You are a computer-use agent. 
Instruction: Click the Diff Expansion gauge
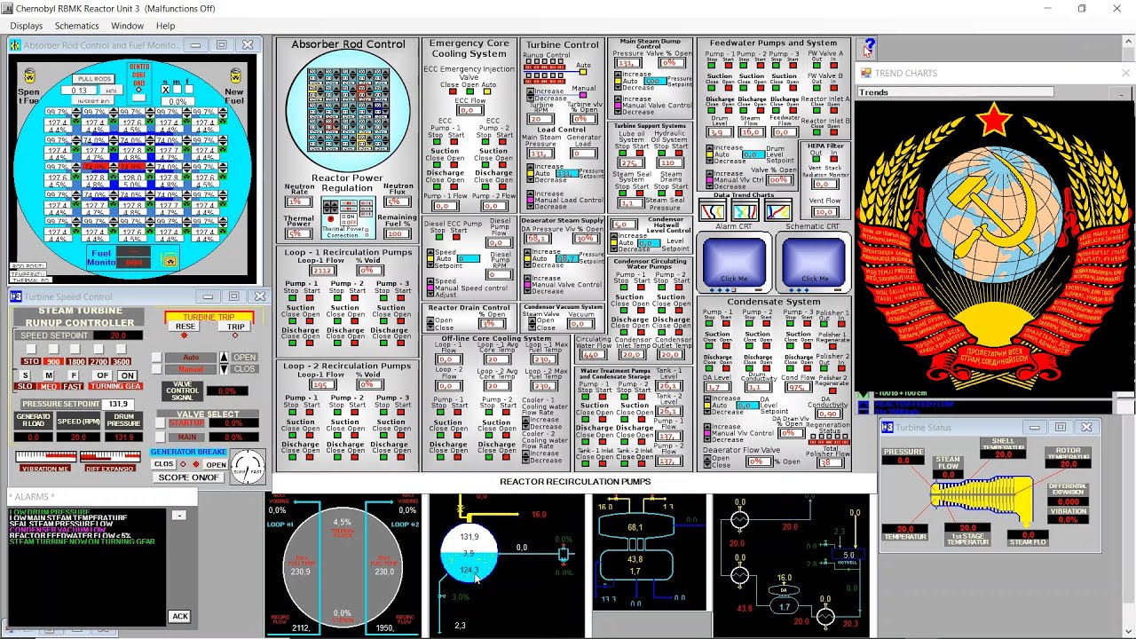(x=110, y=457)
